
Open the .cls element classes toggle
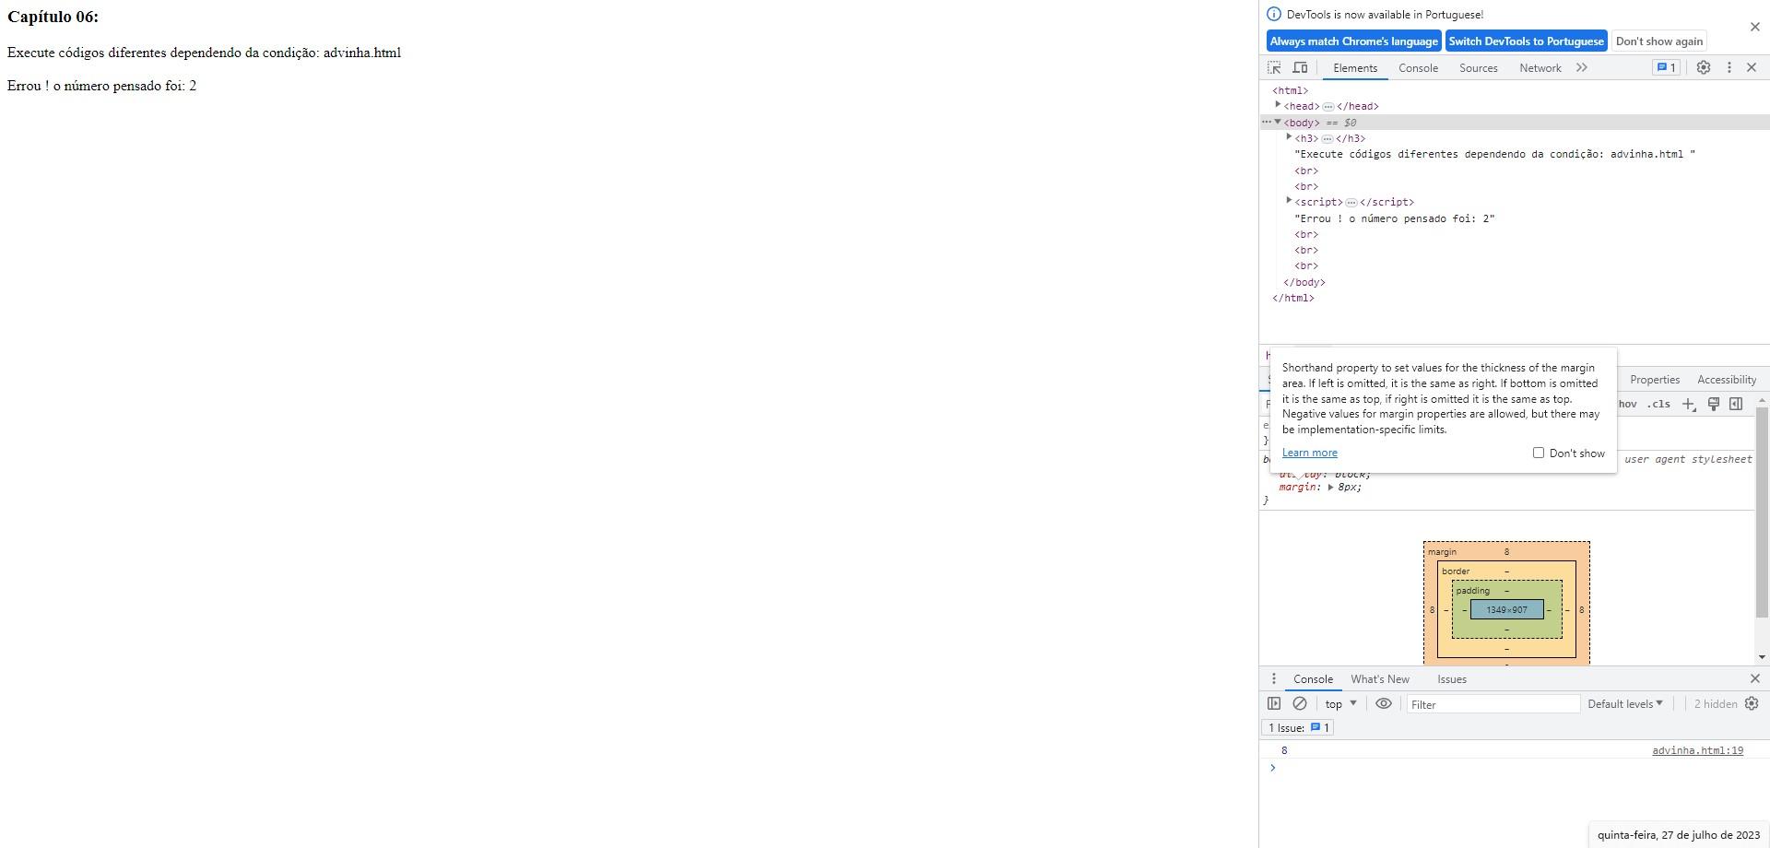(1659, 405)
